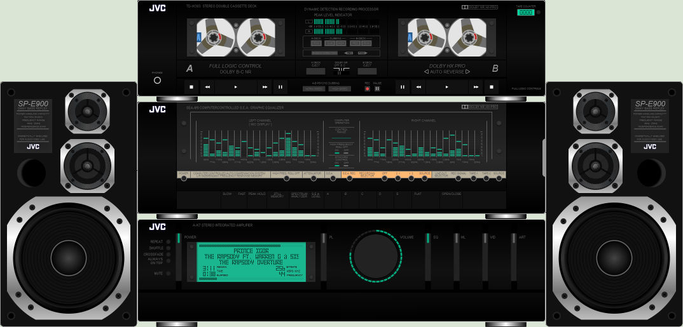Enable PEAK HOLD on equalizer

[257, 199]
